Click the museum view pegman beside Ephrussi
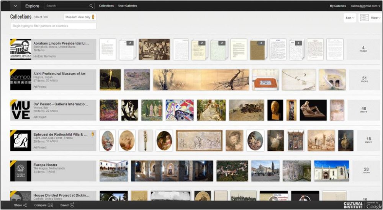Image resolution: width=383 pixels, height=210 pixels. click(93, 134)
